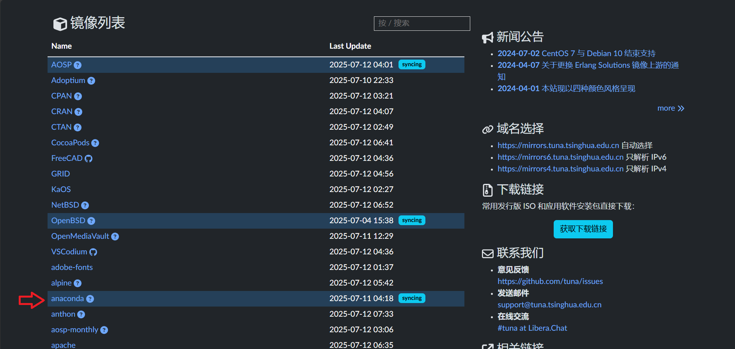
Task: Click the GitHub icon next to FreeCAD
Action: point(89,159)
